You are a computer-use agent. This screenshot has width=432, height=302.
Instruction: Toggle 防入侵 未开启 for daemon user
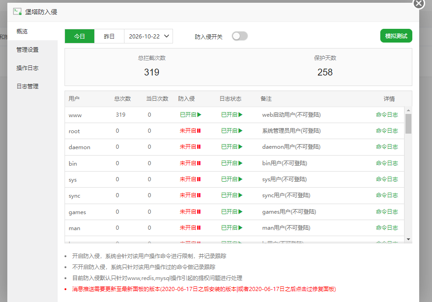pyautogui.click(x=190, y=146)
